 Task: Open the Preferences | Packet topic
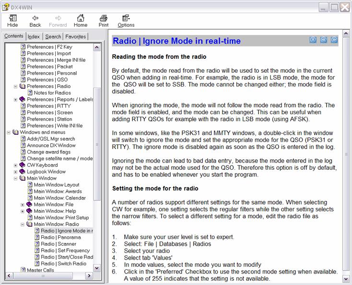click(50, 66)
